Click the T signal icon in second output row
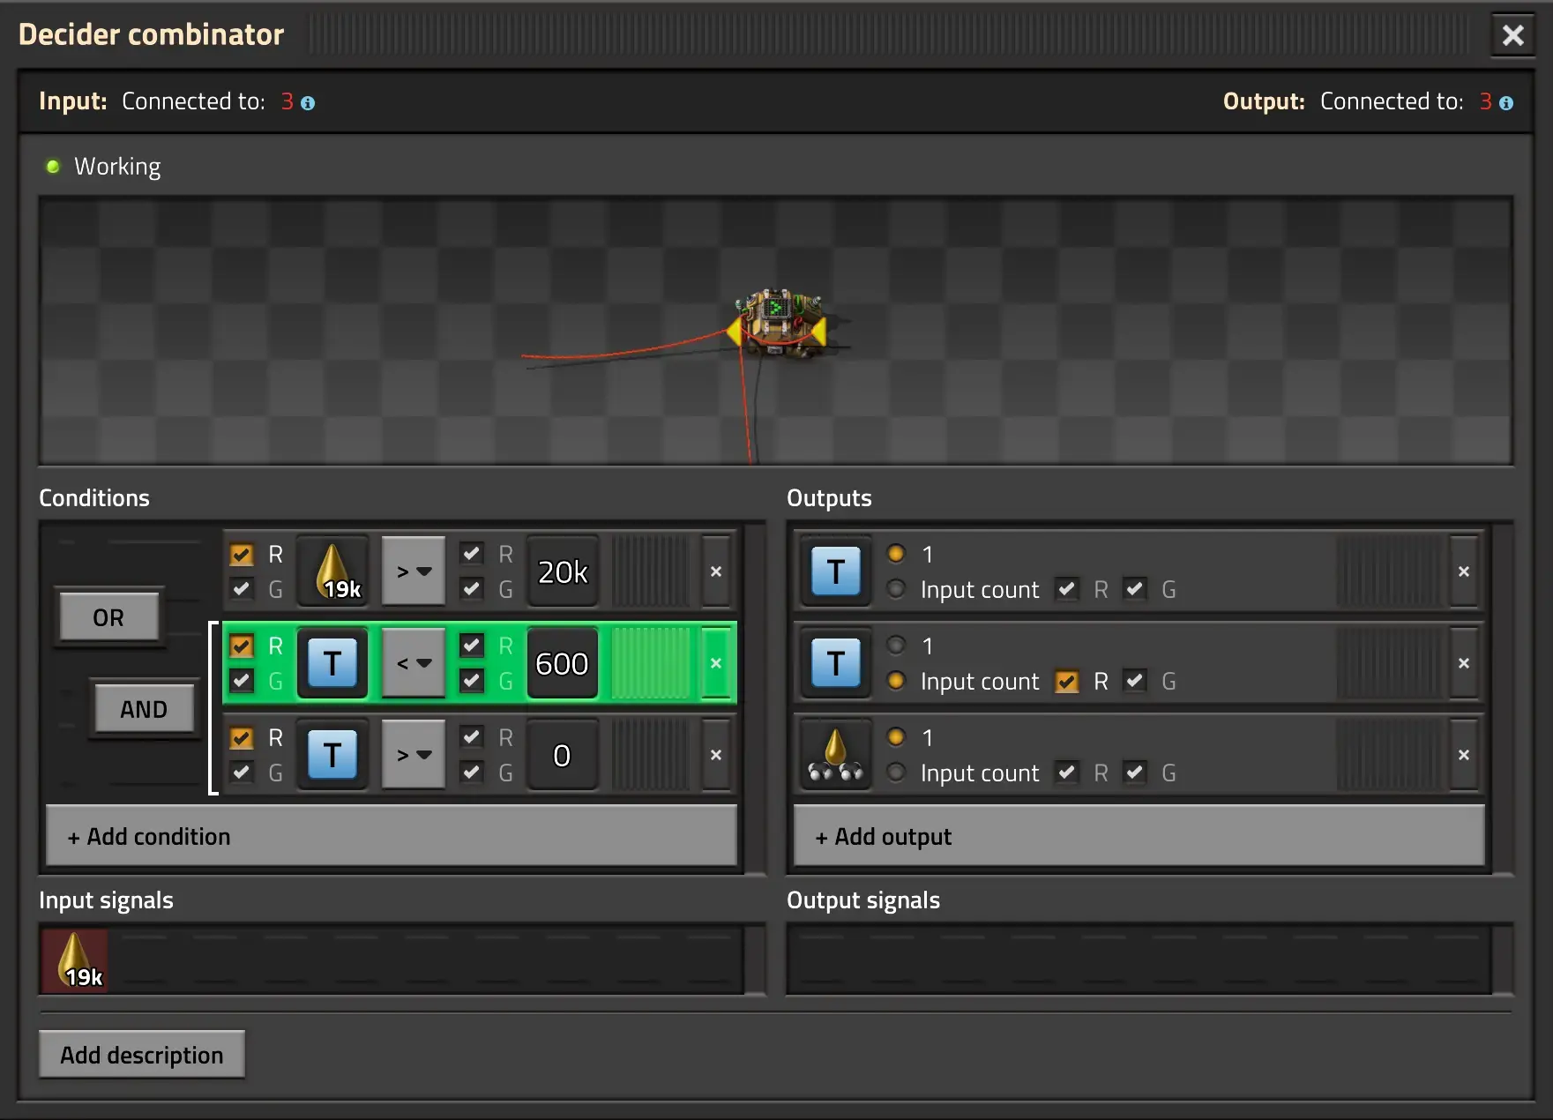 click(835, 663)
